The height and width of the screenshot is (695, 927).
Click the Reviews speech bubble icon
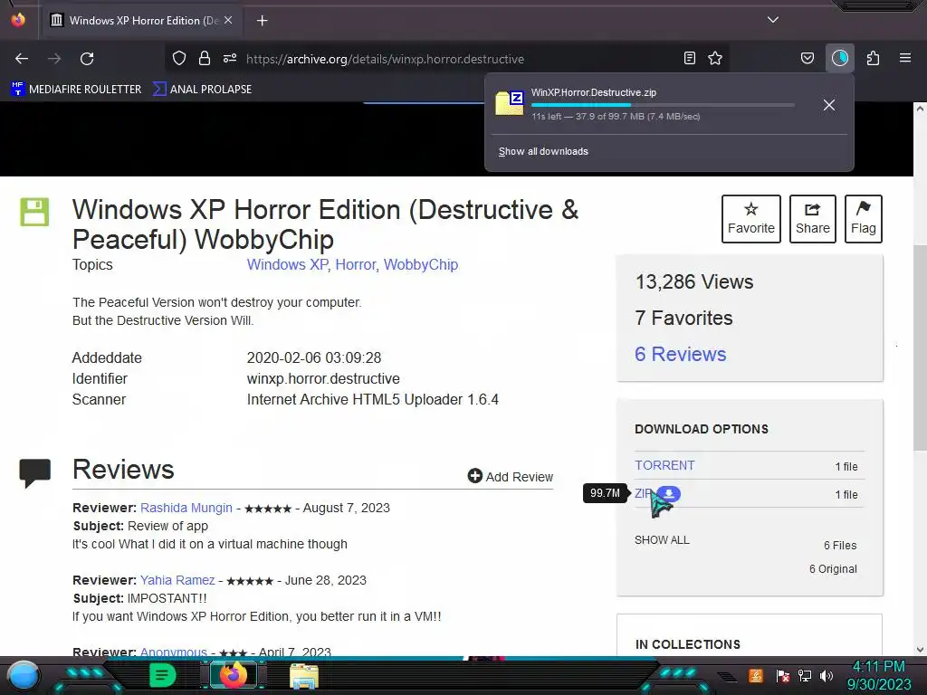tap(35, 472)
